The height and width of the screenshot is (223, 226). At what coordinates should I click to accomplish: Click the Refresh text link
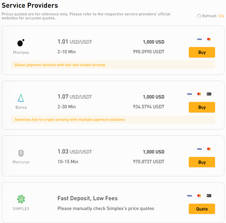click(x=209, y=16)
